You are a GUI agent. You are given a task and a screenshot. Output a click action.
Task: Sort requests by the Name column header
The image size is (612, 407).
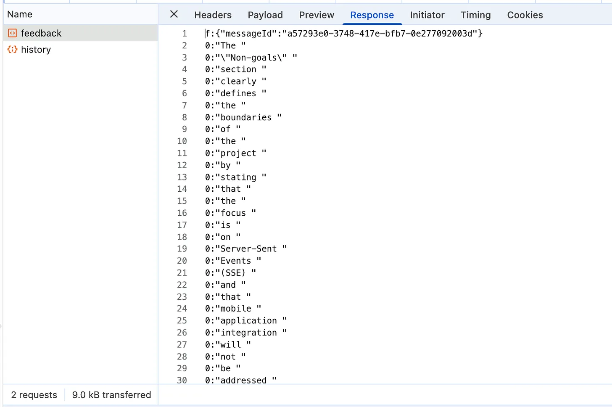[x=20, y=14]
